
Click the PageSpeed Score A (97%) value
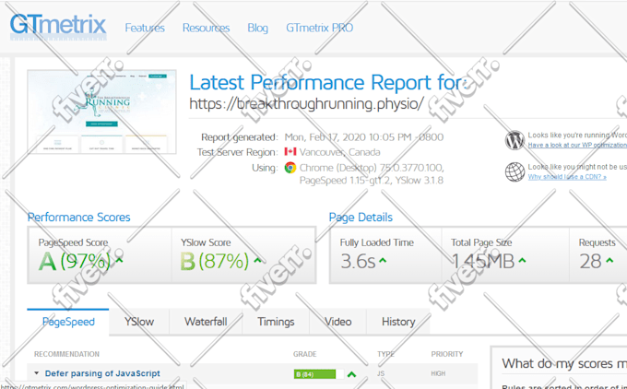click(75, 262)
